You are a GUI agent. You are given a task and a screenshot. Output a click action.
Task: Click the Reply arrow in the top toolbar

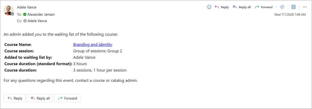pyautogui.click(x=221, y=7)
